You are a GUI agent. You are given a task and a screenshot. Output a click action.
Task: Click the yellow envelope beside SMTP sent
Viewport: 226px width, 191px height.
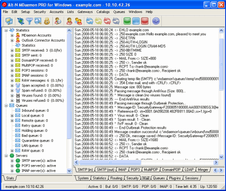coord(18,55)
